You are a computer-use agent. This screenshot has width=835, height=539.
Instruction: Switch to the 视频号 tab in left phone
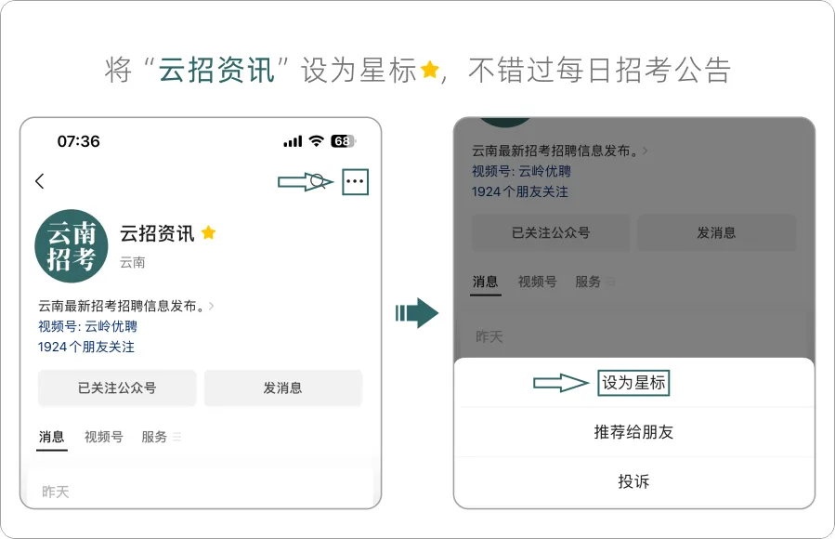click(x=104, y=436)
